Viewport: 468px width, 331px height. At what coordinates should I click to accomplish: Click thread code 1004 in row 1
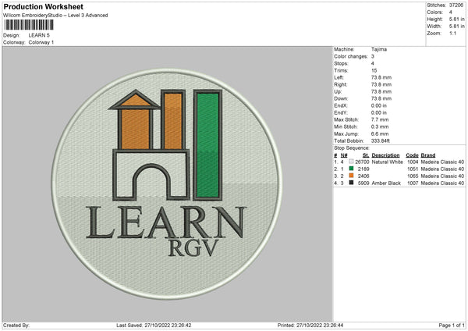point(413,162)
